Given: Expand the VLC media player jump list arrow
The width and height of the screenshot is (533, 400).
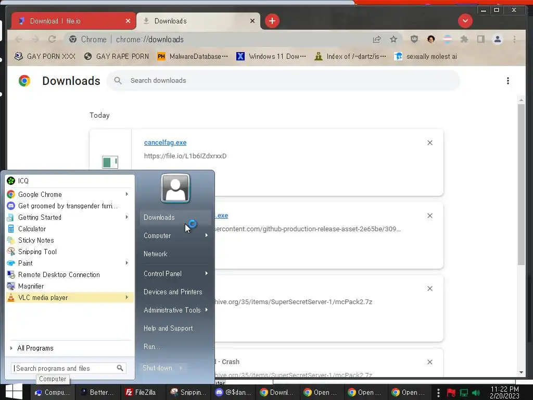Looking at the screenshot, I should [127, 297].
